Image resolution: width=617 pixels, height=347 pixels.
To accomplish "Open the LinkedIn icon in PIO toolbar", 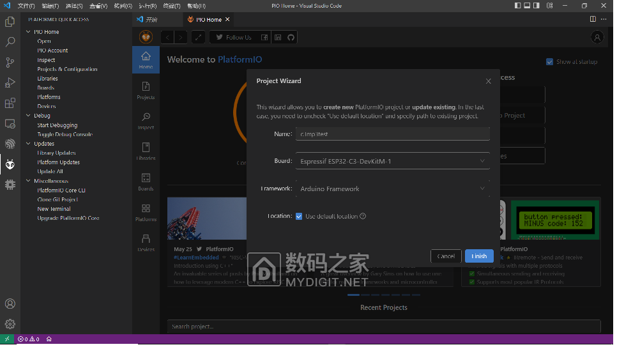I will click(x=279, y=38).
